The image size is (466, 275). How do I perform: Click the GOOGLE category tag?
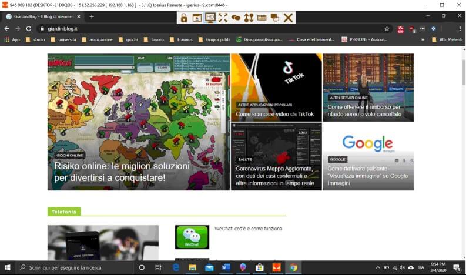pyautogui.click(x=338, y=160)
